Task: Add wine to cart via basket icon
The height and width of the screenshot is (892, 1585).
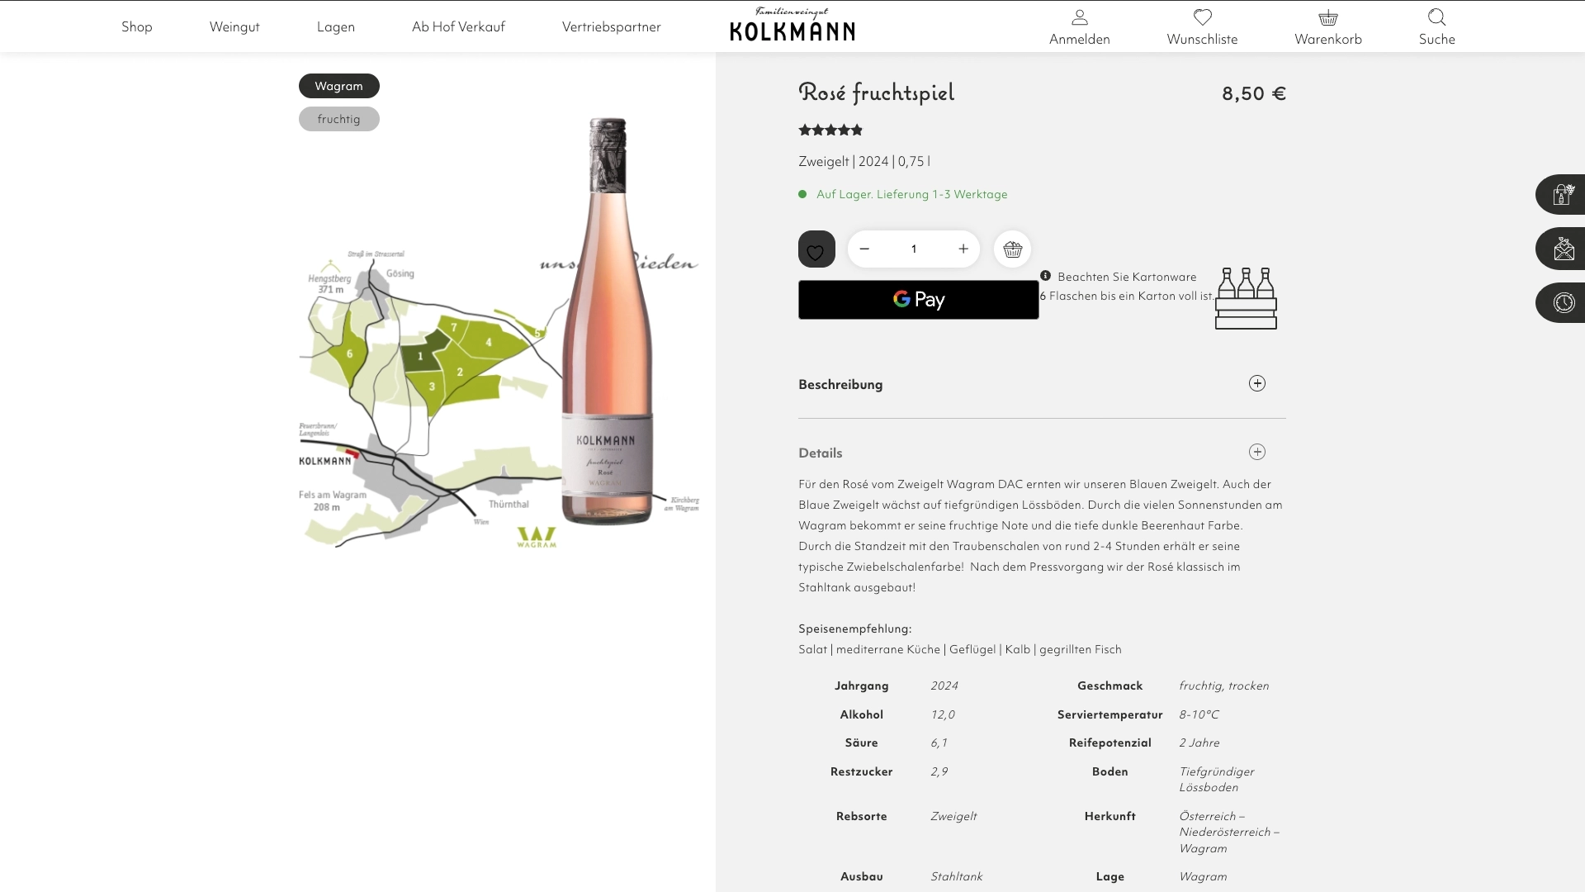Action: (1012, 249)
